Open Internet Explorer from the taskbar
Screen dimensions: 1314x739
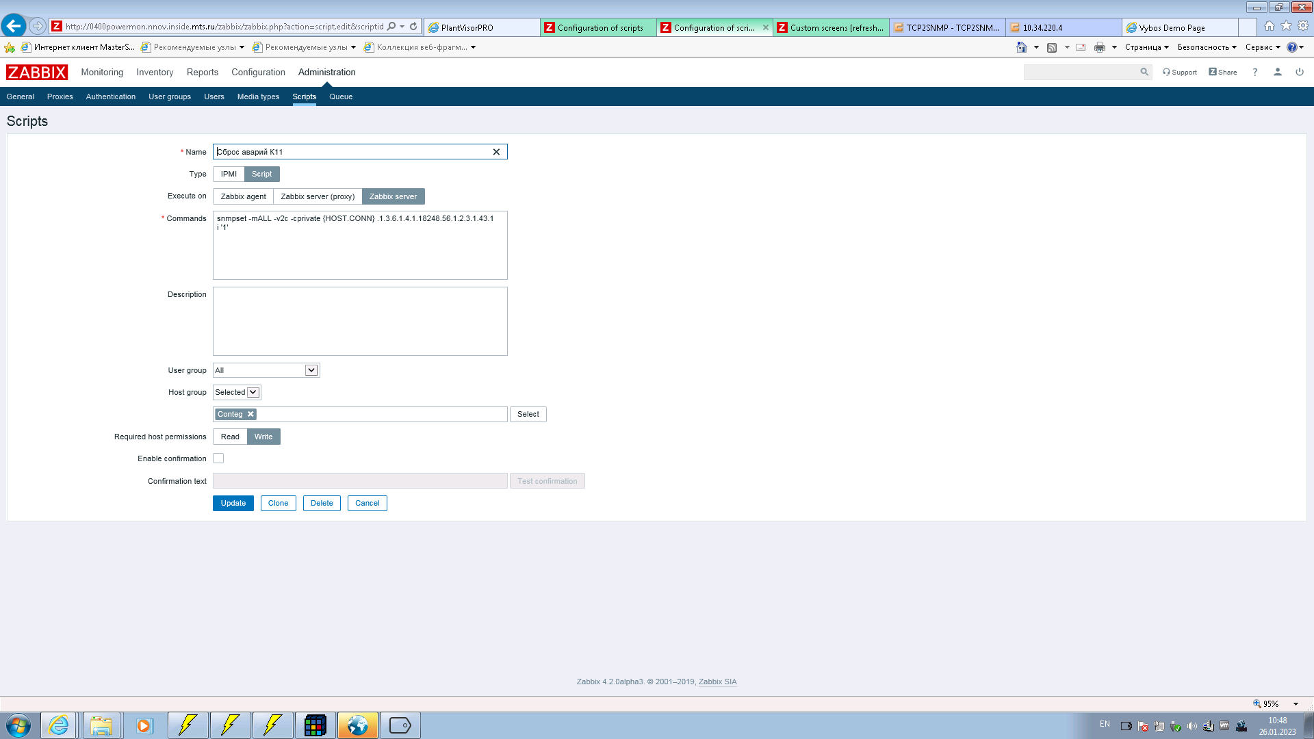tap(59, 725)
